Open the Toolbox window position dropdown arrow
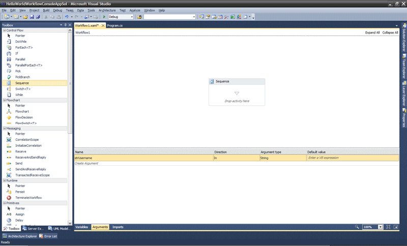Viewport: 407px width, 246px height. pyautogui.click(x=61, y=25)
